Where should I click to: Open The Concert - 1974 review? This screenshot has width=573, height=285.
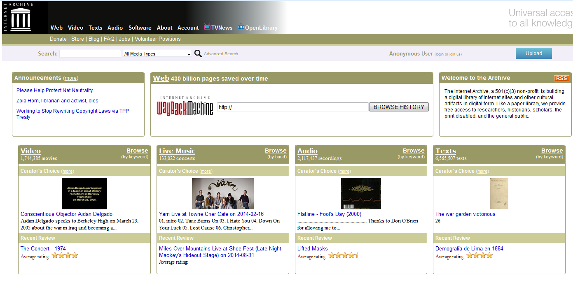pyautogui.click(x=43, y=249)
